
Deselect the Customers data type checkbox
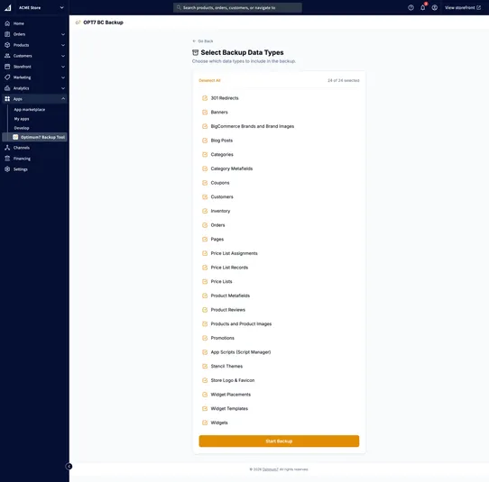[205, 196]
